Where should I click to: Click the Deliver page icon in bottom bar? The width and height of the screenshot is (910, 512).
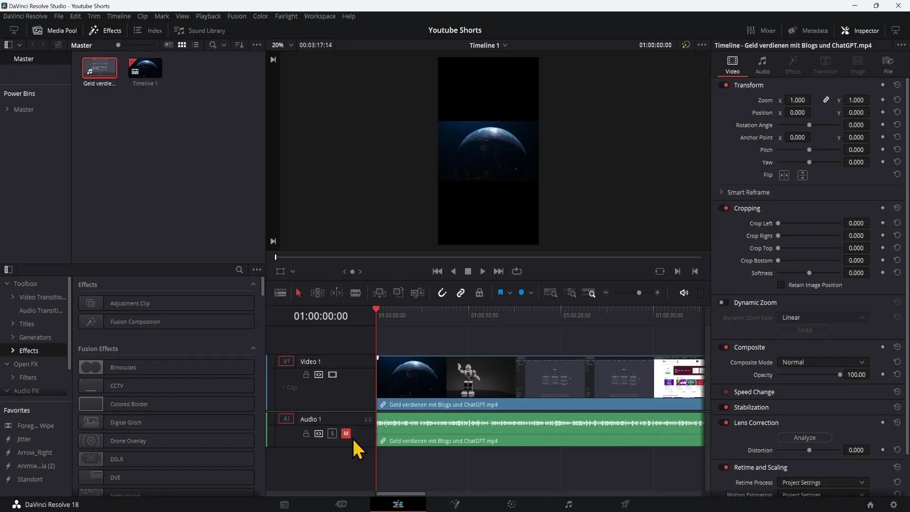(625, 504)
